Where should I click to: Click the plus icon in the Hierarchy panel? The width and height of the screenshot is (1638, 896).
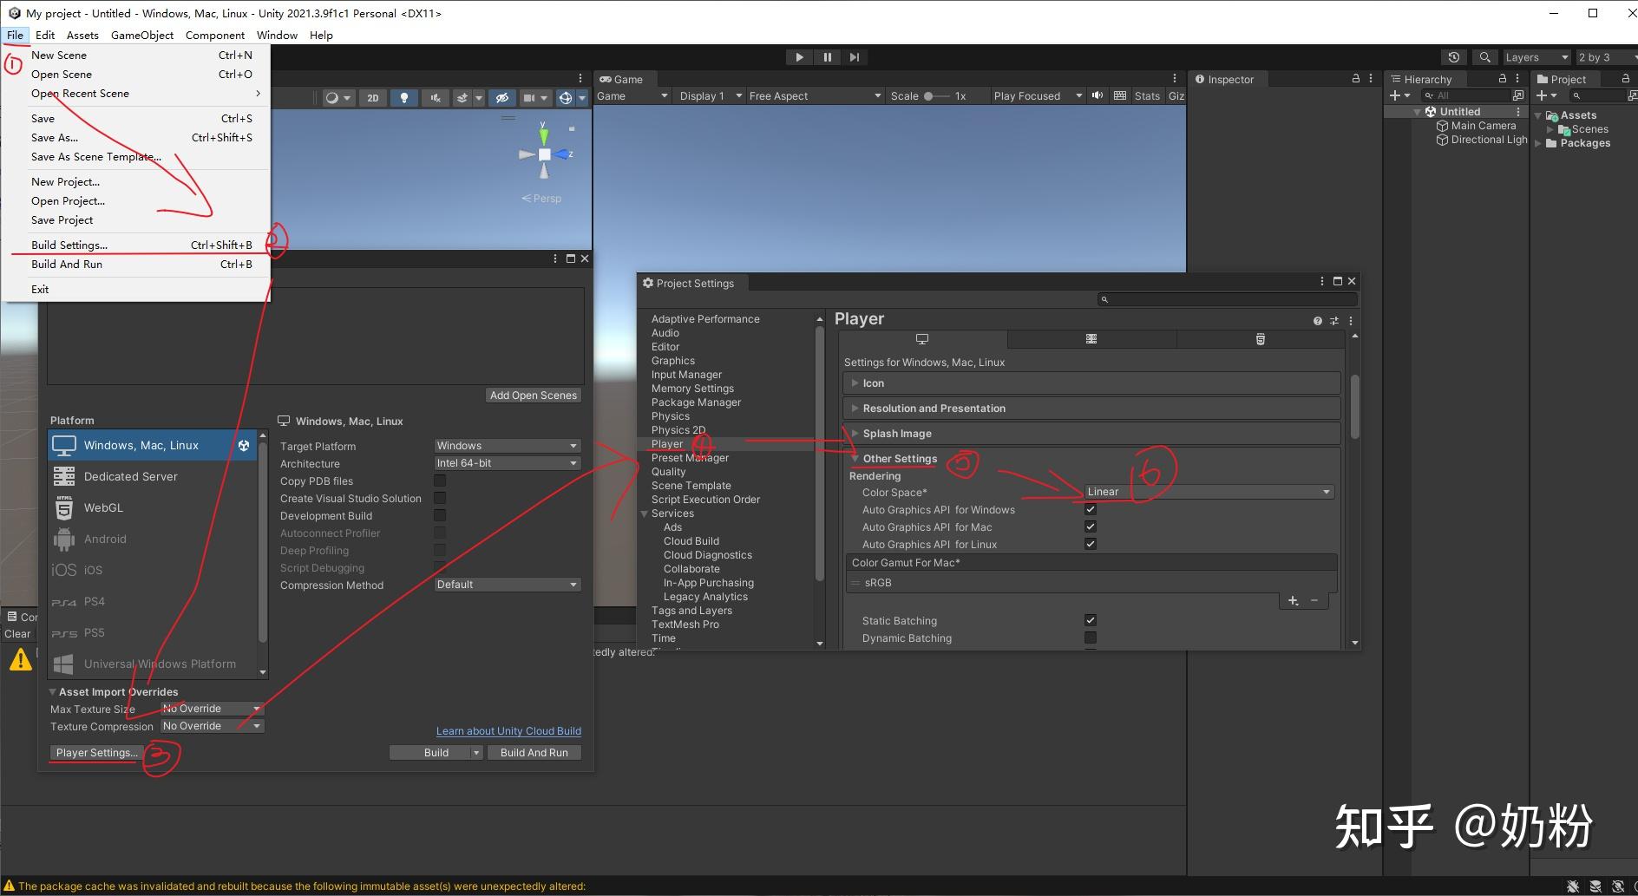pyautogui.click(x=1395, y=95)
